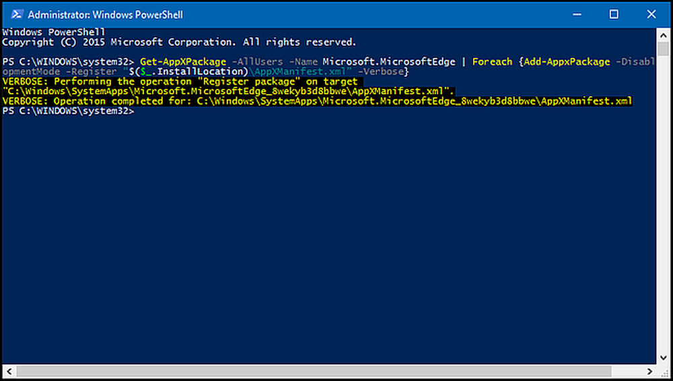
Task: Click the vertical scrollbar up arrow
Action: (663, 35)
